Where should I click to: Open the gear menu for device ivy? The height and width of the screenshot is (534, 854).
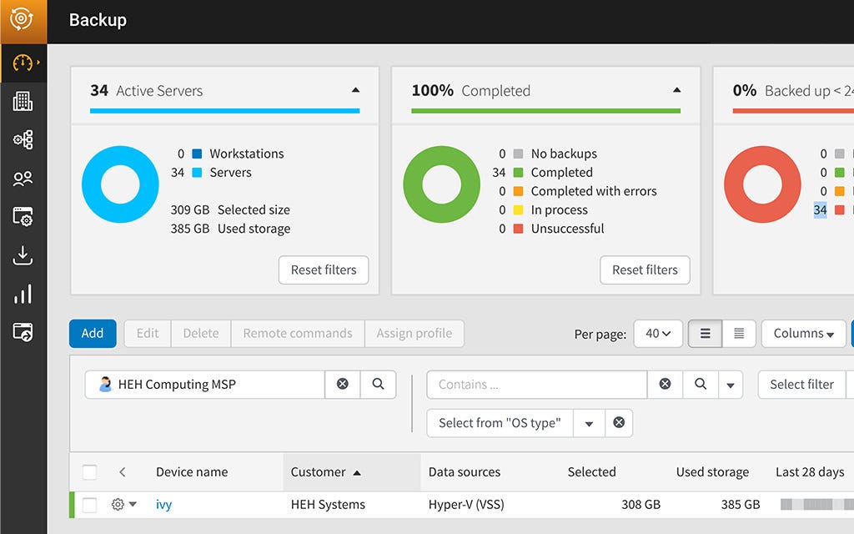click(118, 505)
